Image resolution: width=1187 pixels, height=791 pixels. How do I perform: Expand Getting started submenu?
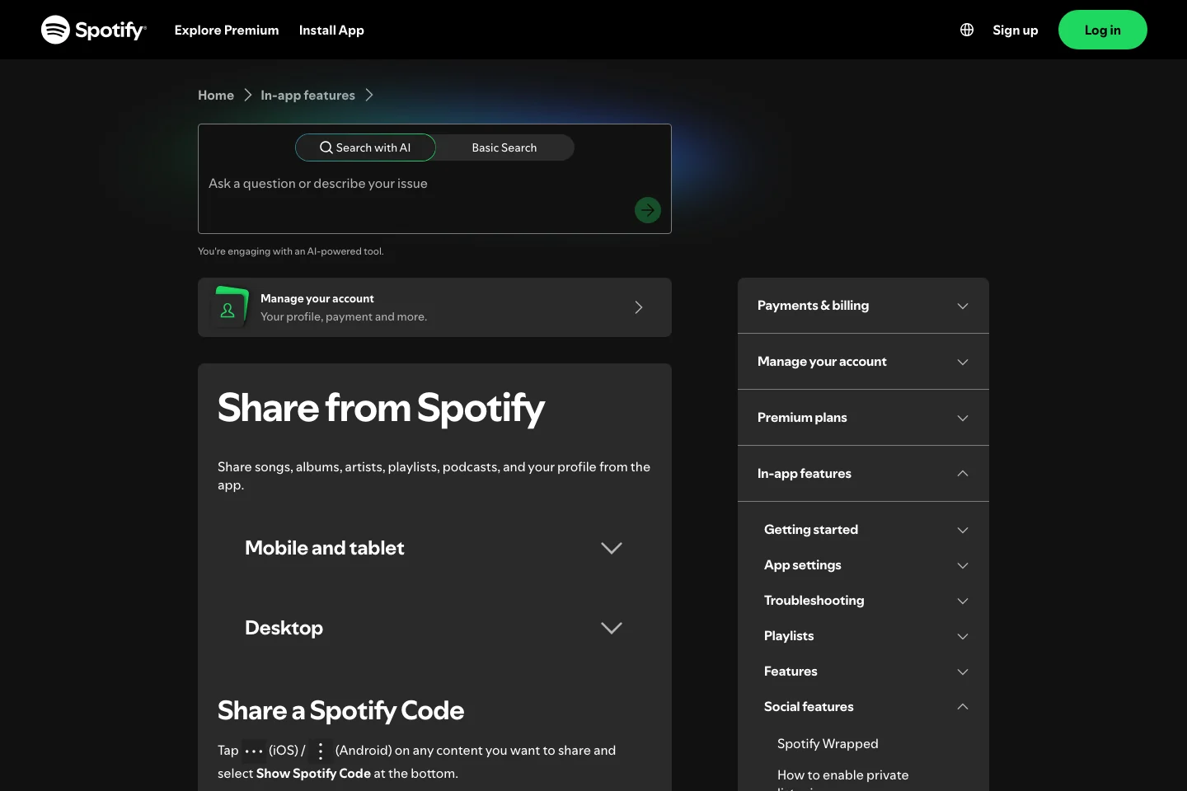[x=866, y=530]
